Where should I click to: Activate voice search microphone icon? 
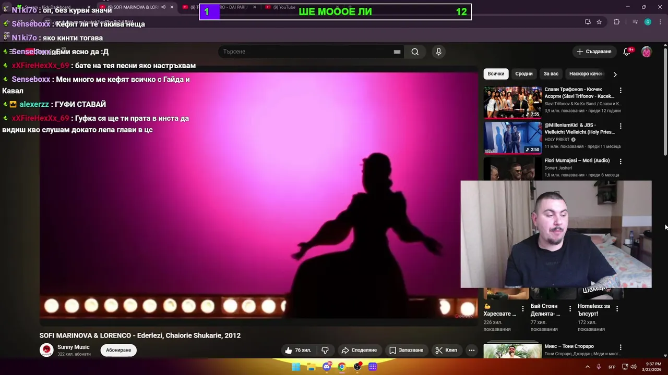coord(438,52)
